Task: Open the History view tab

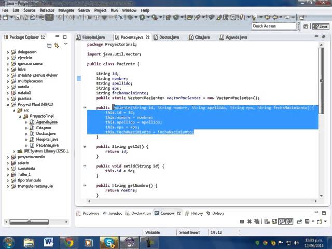Action: tap(194, 213)
